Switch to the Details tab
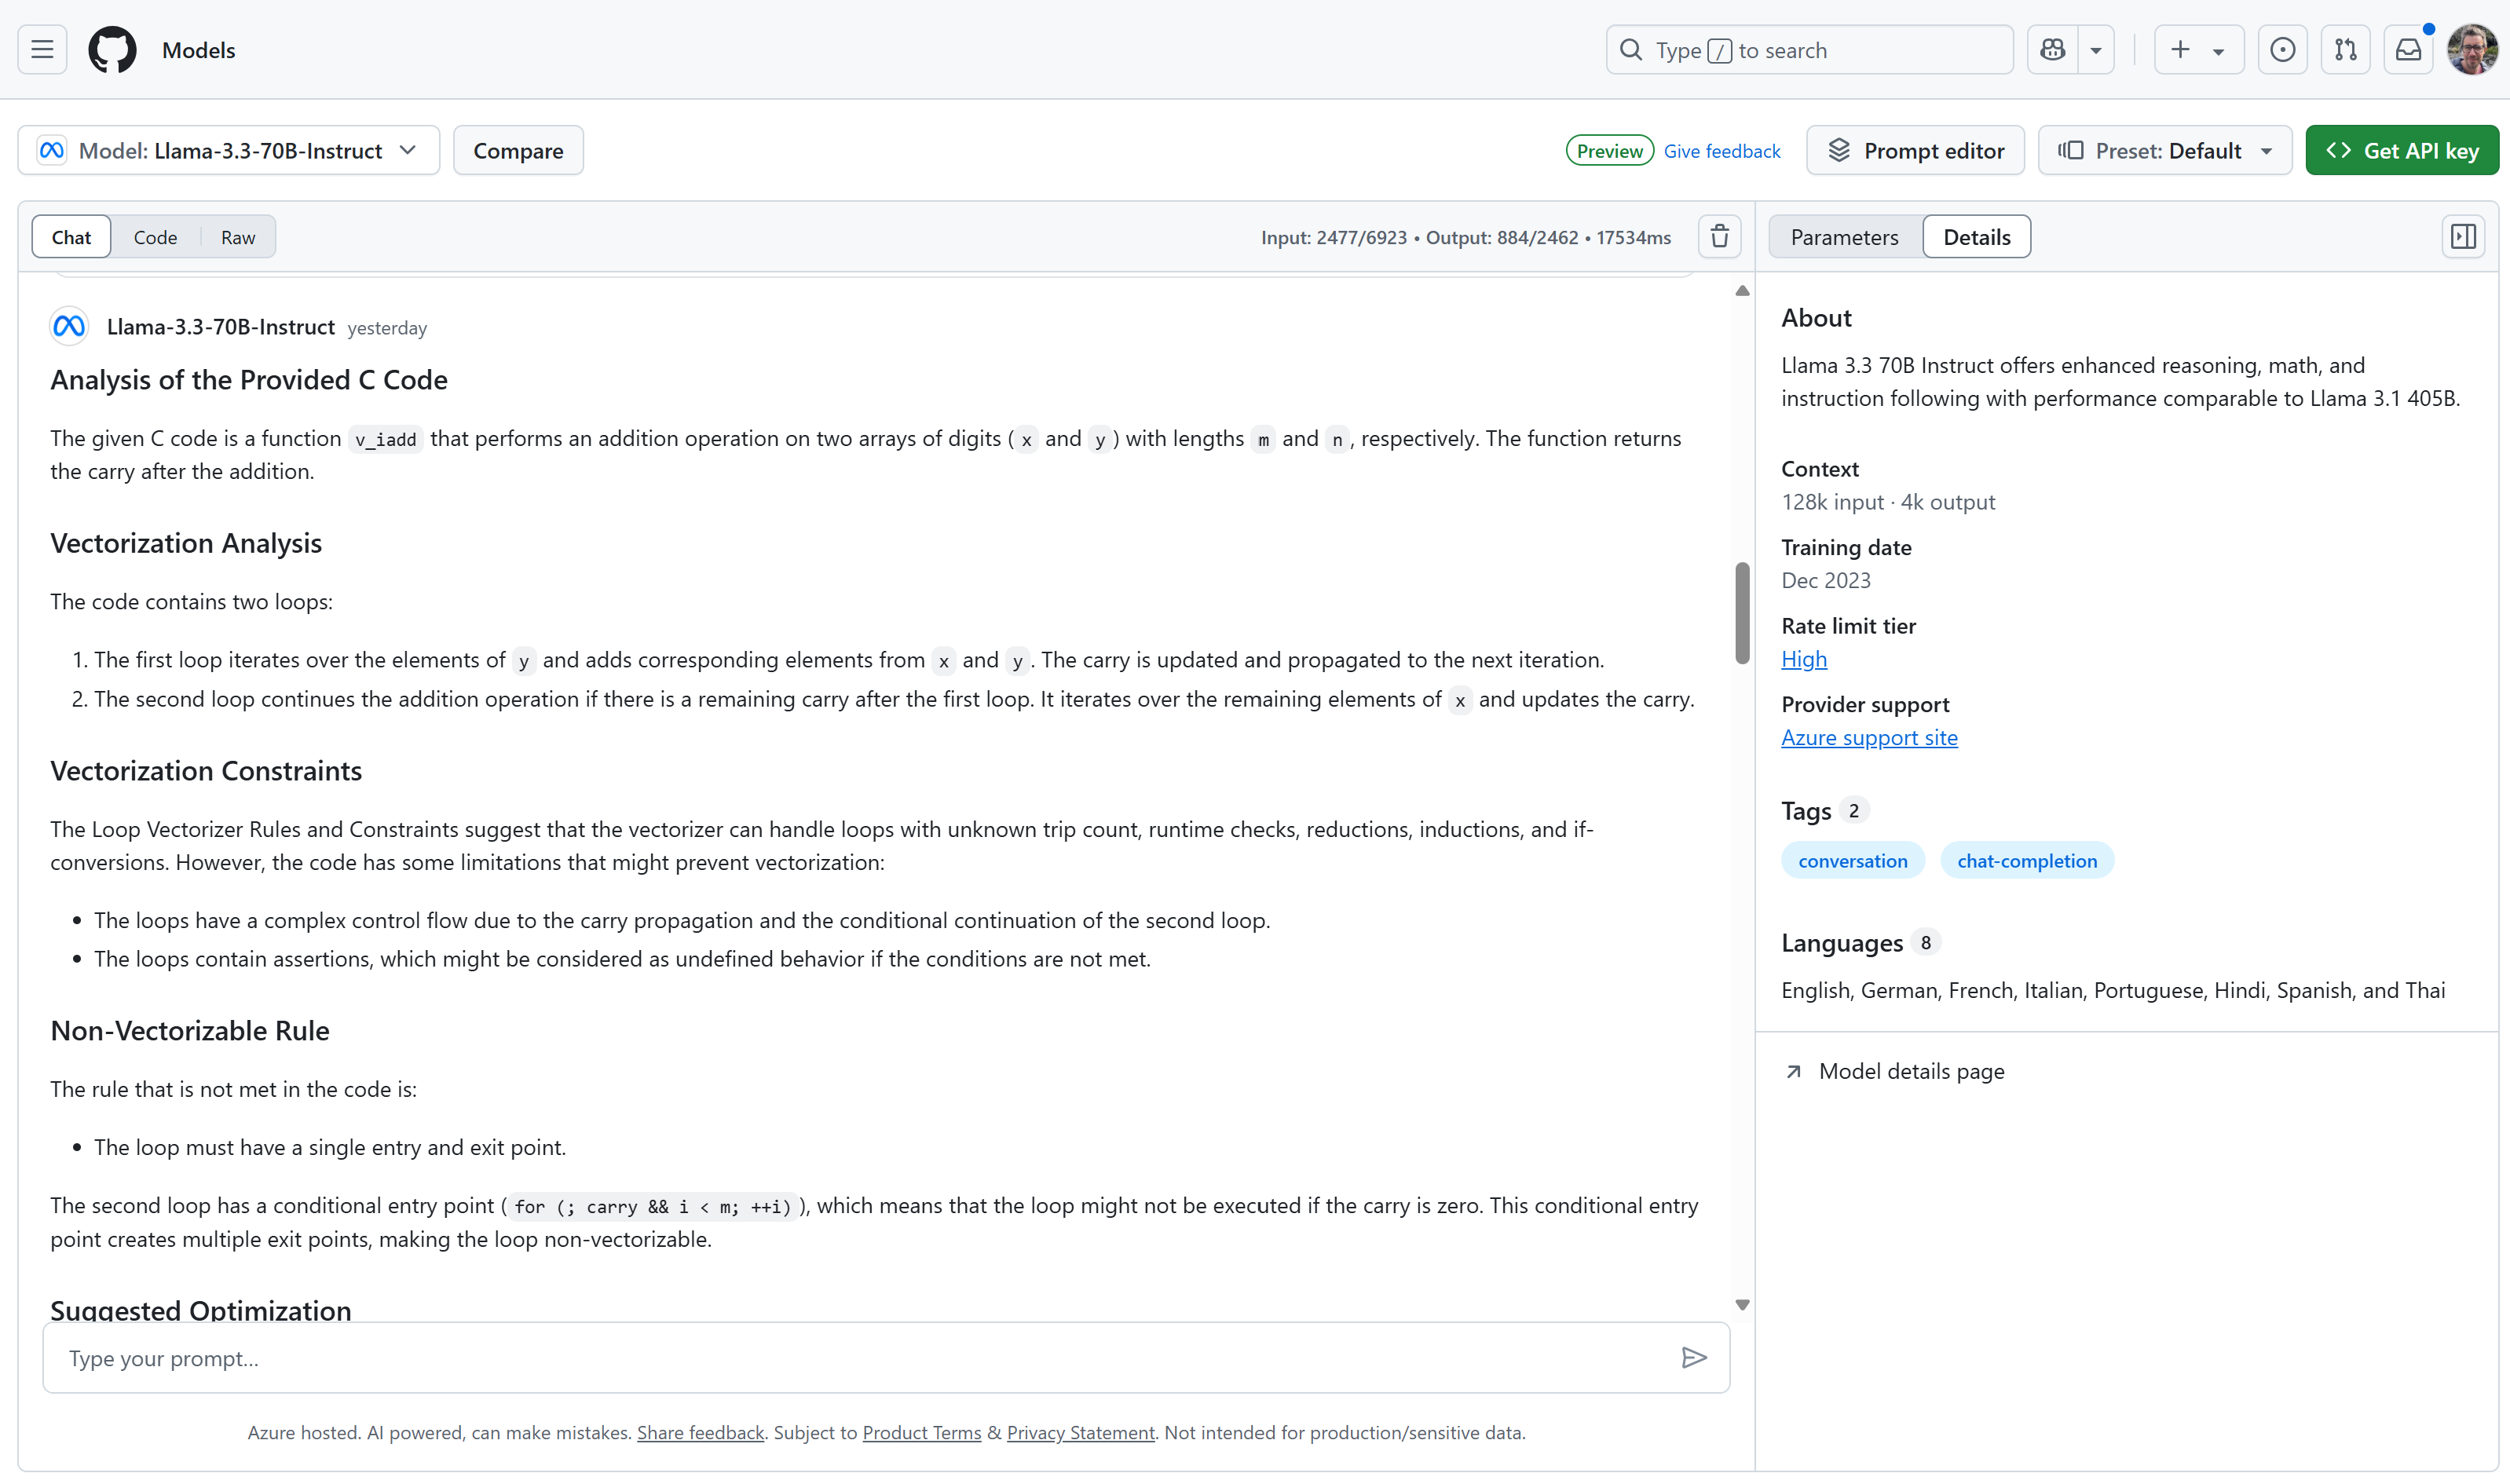Screen dimensions: 2510x1484 click(1977, 237)
